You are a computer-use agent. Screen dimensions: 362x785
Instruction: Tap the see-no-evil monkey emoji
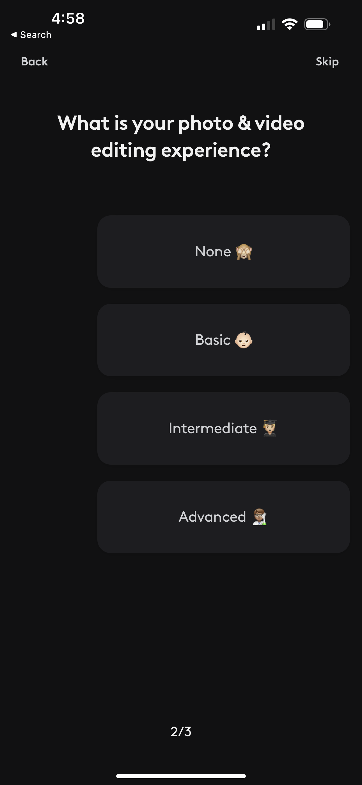click(244, 252)
